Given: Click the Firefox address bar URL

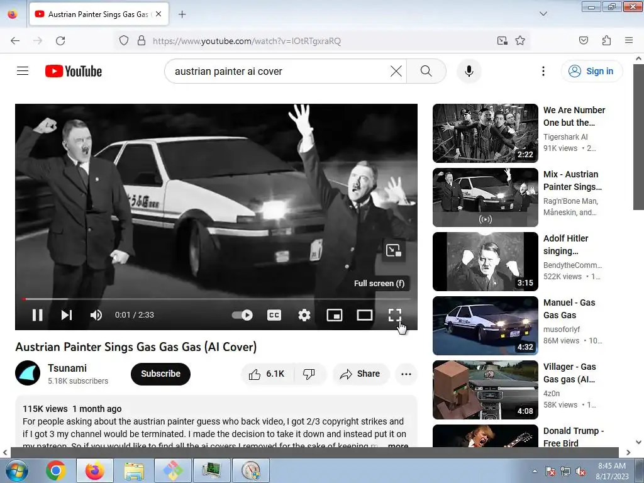Looking at the screenshot, I should (x=247, y=41).
